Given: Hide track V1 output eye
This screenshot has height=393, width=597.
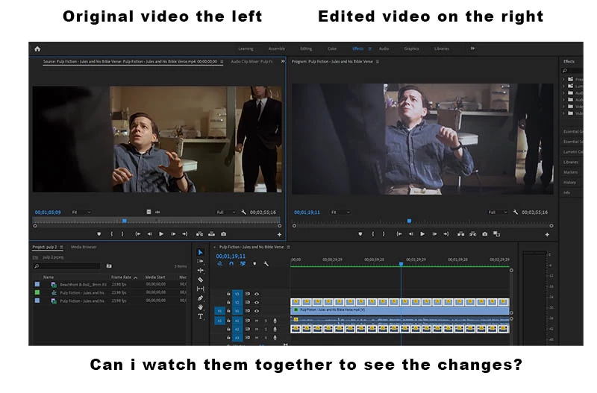Looking at the screenshot, I should pos(257,311).
